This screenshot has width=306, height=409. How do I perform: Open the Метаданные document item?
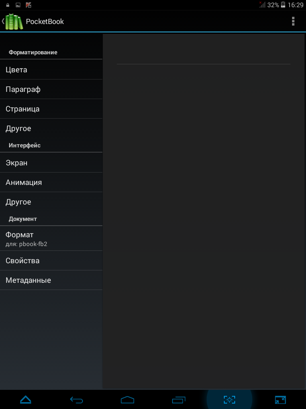click(x=51, y=280)
